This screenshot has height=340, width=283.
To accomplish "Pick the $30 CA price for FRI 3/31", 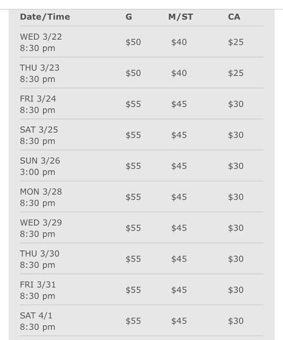I will pos(235,290).
